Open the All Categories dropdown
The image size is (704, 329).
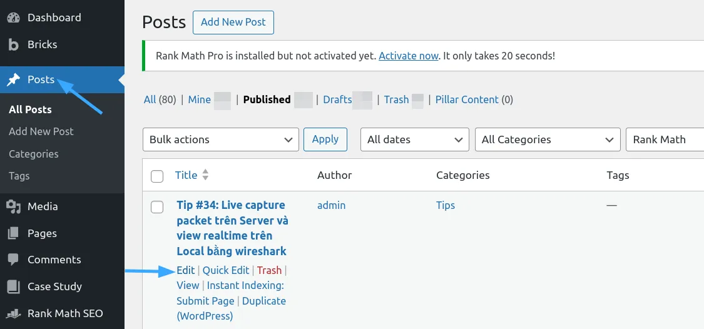pyautogui.click(x=548, y=139)
